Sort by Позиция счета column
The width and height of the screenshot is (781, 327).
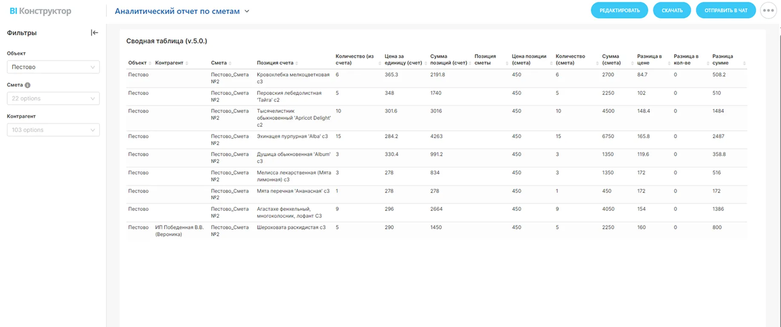[x=297, y=63]
